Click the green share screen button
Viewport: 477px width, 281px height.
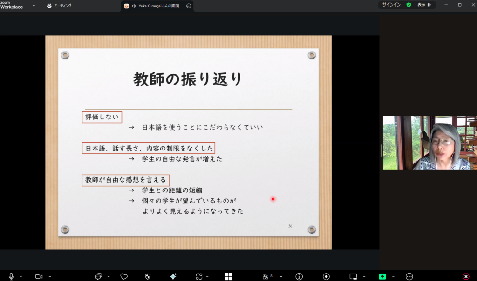[382, 276]
